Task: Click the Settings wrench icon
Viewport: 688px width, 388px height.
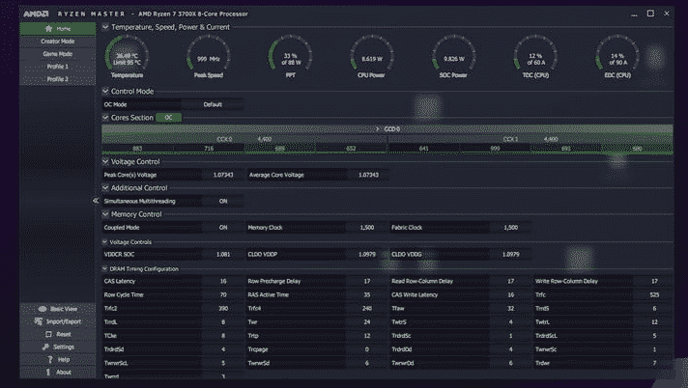Action: (45, 346)
